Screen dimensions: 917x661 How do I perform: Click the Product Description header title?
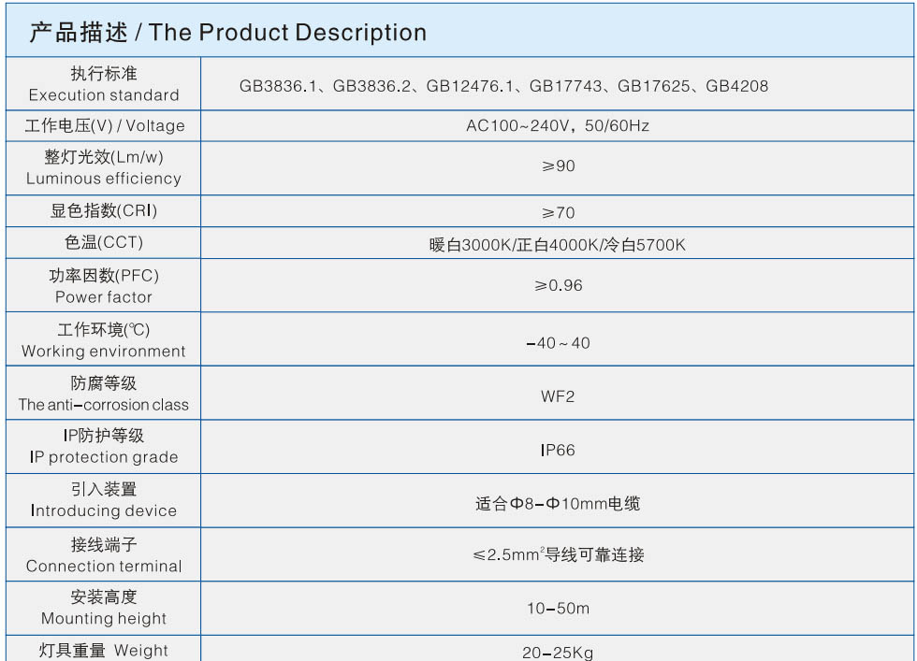227,33
